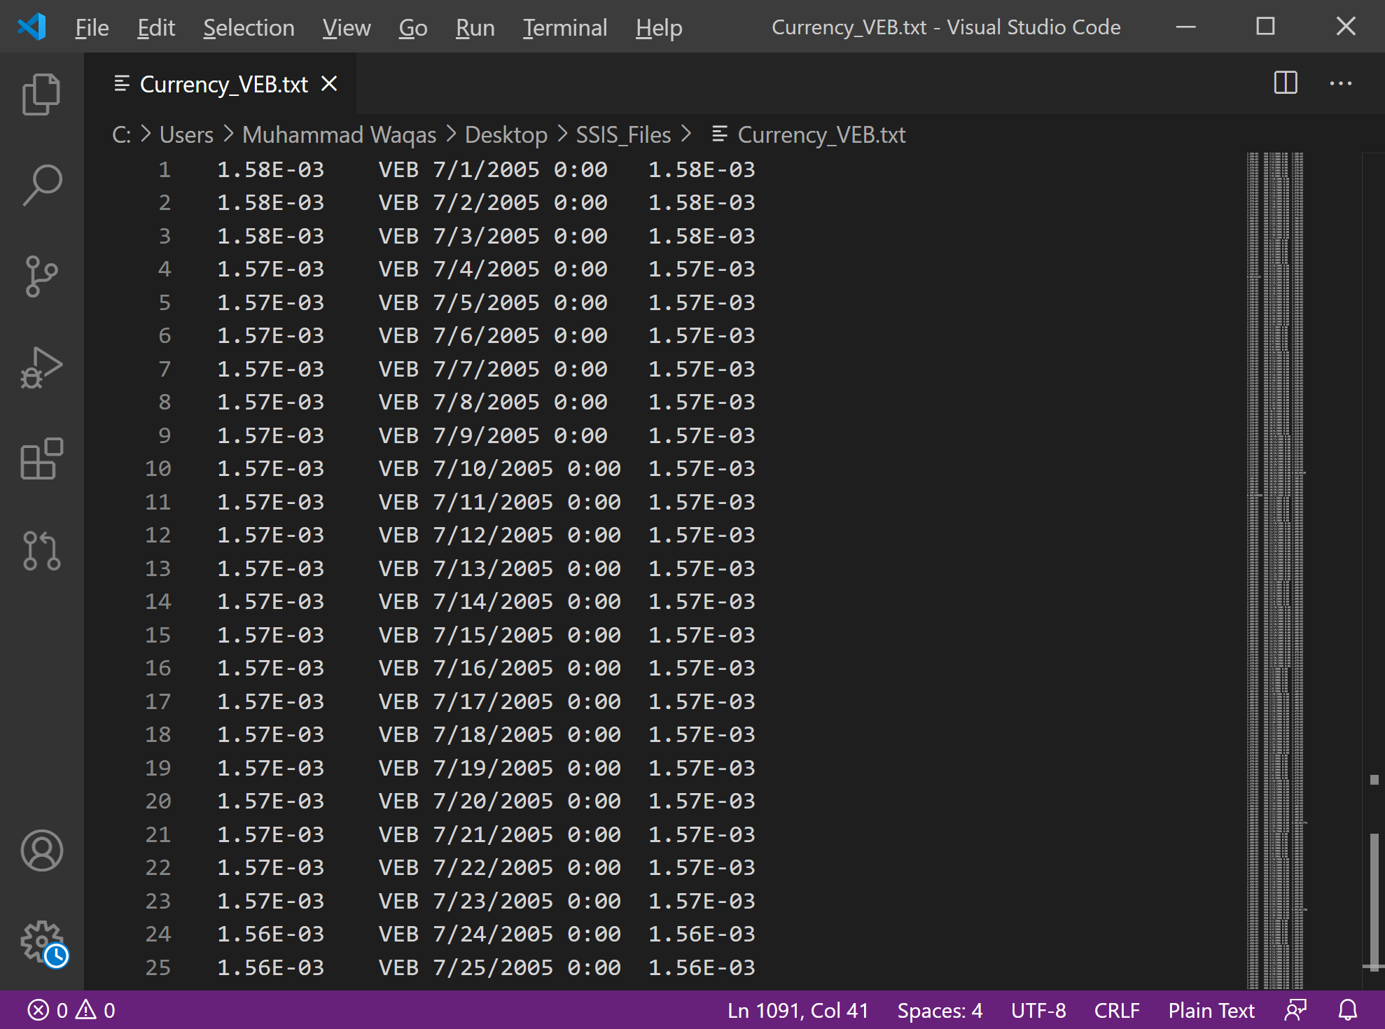Open the Source Control view
This screenshot has width=1385, height=1029.
[41, 276]
